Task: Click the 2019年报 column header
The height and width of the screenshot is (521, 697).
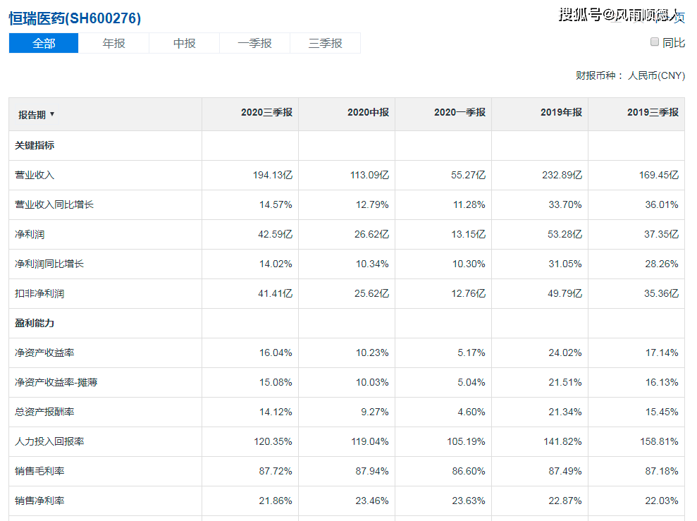Action: 561,113
